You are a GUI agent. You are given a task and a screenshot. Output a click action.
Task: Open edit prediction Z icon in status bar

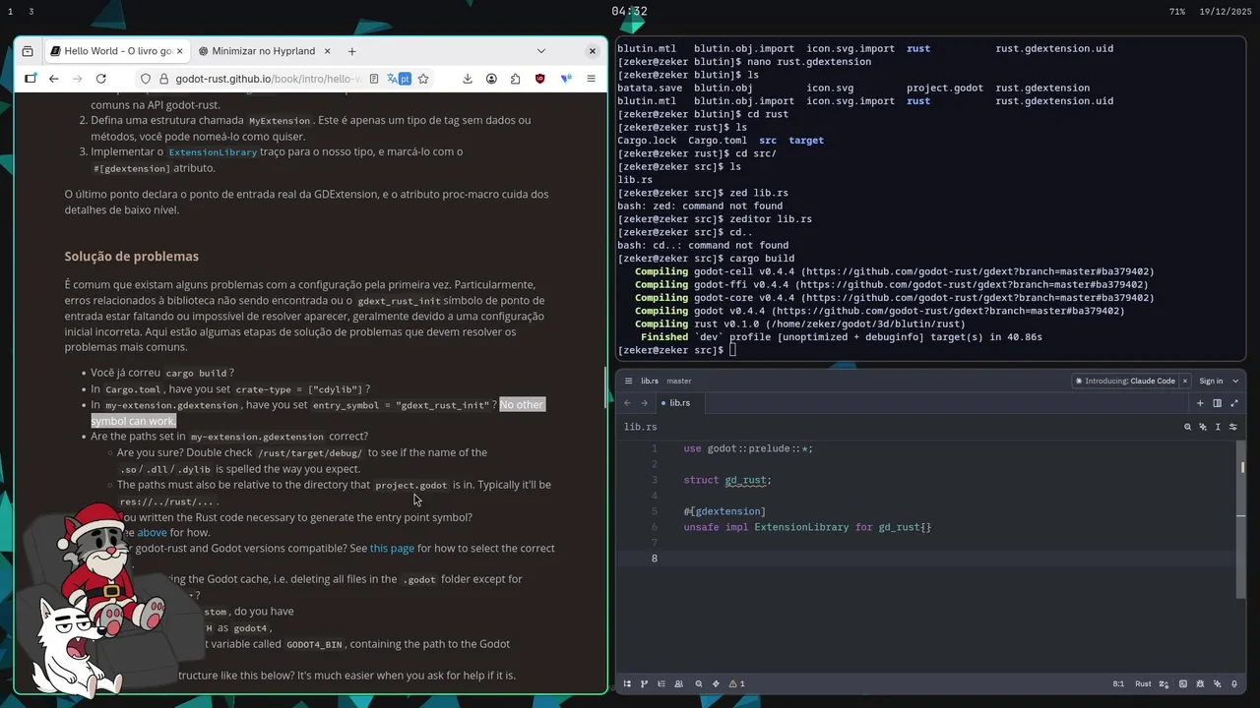click(x=1164, y=683)
